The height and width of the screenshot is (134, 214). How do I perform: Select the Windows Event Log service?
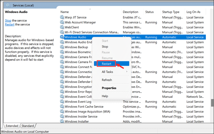tap(133, 102)
